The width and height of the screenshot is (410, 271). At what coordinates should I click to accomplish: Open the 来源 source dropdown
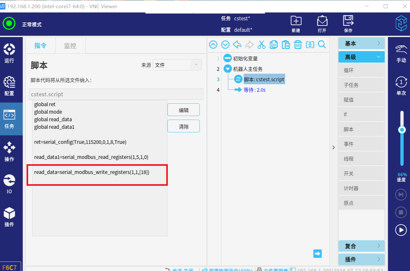click(x=177, y=65)
